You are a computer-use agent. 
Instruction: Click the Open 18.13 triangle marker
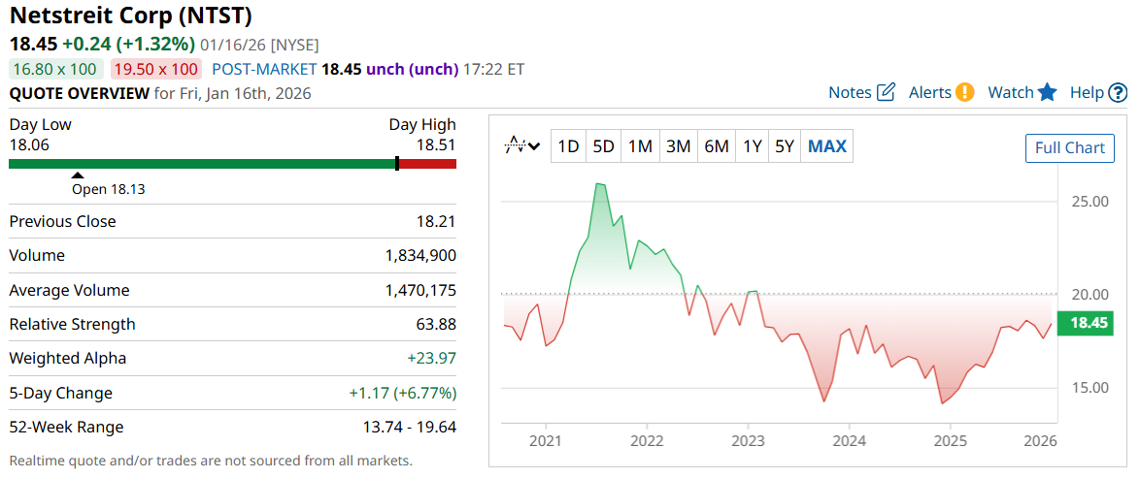79,175
